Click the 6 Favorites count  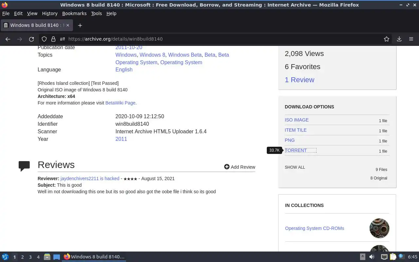tap(302, 66)
